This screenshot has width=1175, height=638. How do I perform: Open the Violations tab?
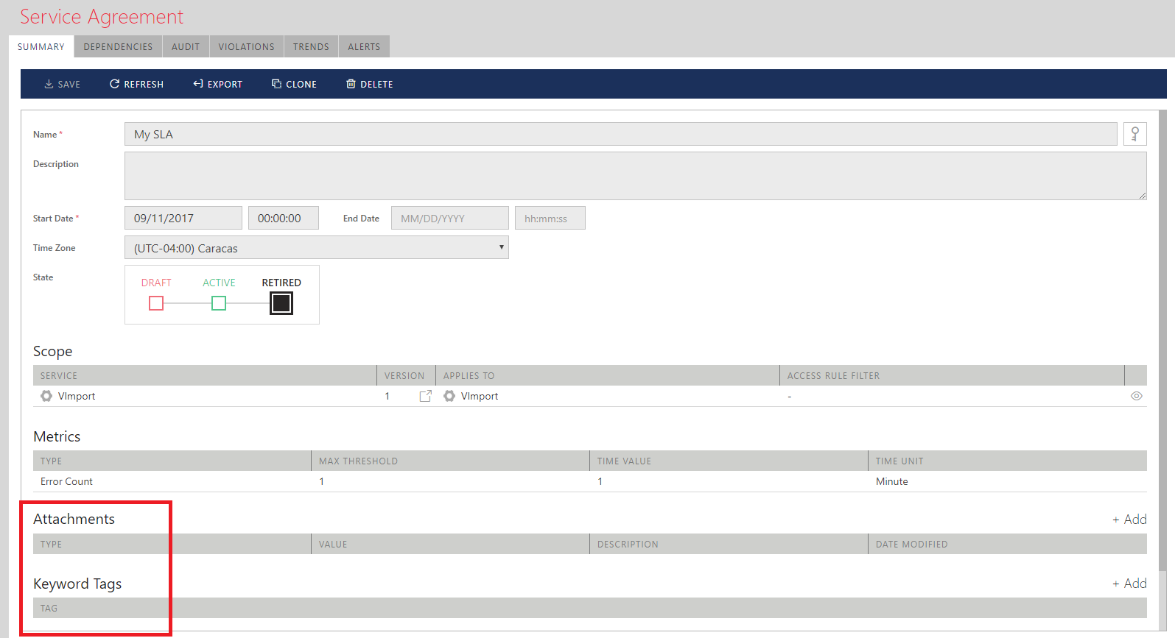coord(246,46)
